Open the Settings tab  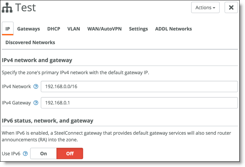(138, 29)
